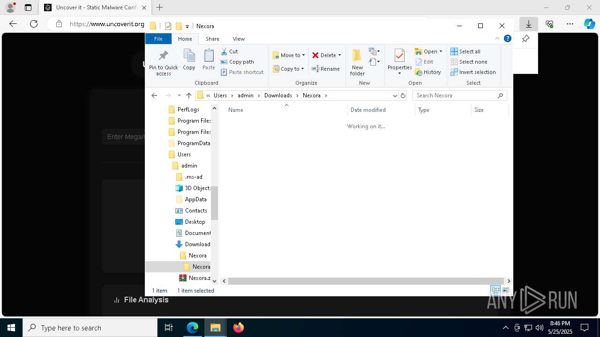This screenshot has height=337, width=600.
Task: Click Users in address breadcrumb
Action: pos(220,95)
